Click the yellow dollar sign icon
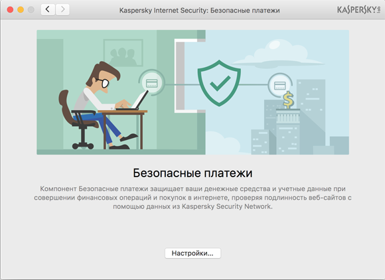This screenshot has height=280, width=385. (288, 100)
